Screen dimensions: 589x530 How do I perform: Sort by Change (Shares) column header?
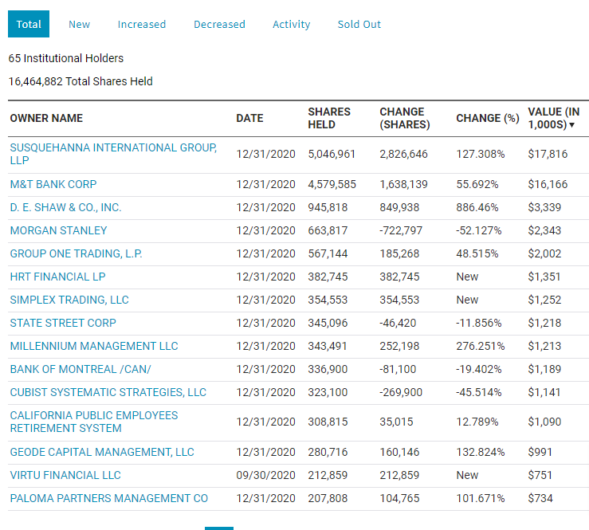tap(405, 118)
